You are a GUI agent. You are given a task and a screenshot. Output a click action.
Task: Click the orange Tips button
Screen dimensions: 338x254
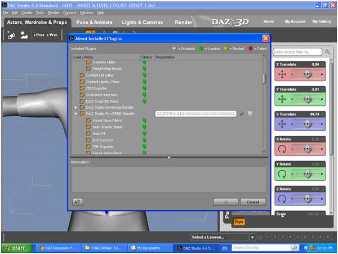coord(239,221)
